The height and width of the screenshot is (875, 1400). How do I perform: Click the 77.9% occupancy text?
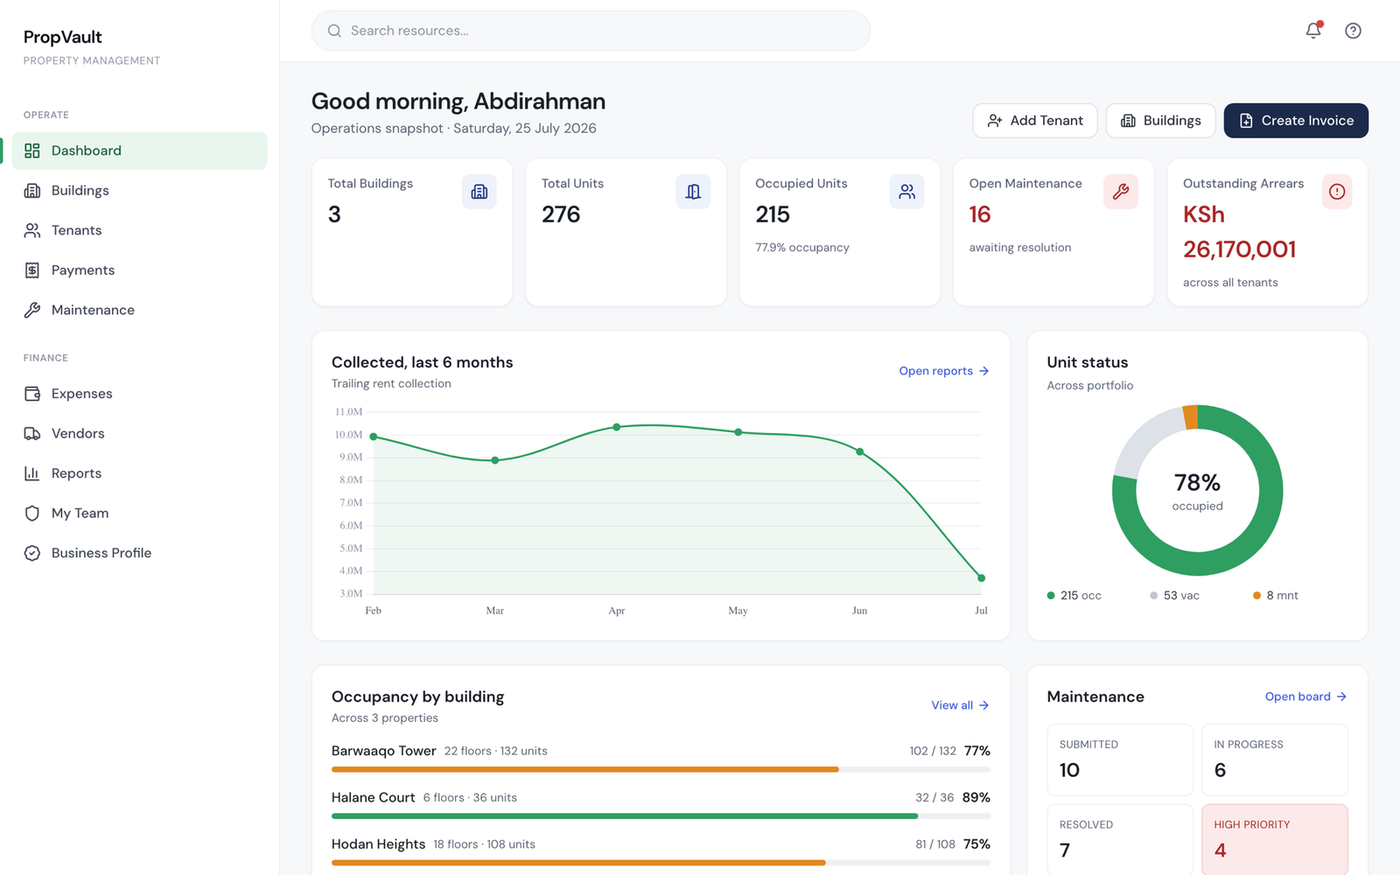(802, 248)
